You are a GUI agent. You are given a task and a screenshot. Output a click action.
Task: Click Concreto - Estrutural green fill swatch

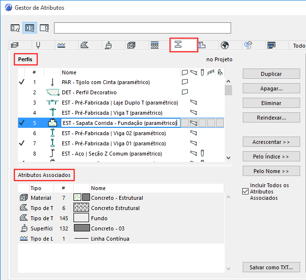point(77,197)
